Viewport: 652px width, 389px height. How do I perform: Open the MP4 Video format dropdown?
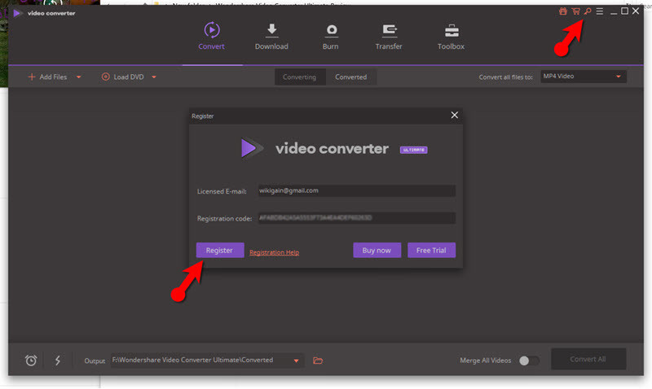click(x=583, y=76)
